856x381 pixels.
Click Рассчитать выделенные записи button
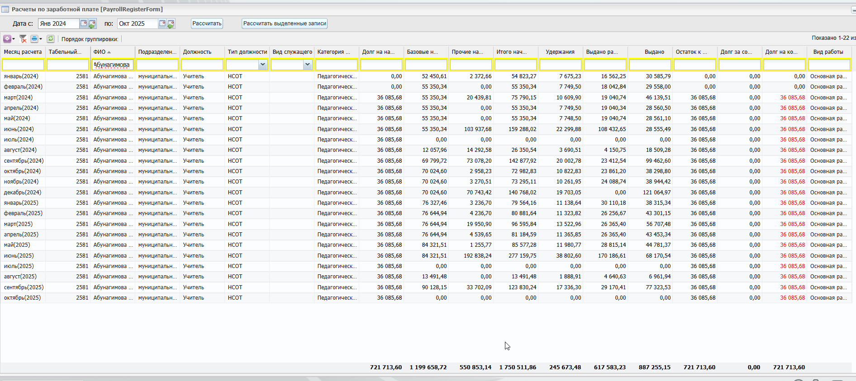(x=284, y=24)
